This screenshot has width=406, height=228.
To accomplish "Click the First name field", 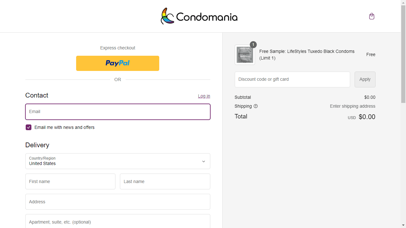I will [x=70, y=181].
